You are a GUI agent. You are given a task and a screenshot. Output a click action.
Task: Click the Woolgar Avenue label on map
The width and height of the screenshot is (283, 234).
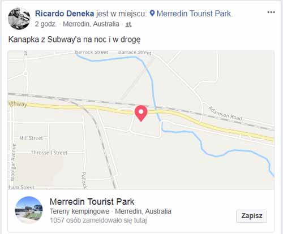click(13, 162)
